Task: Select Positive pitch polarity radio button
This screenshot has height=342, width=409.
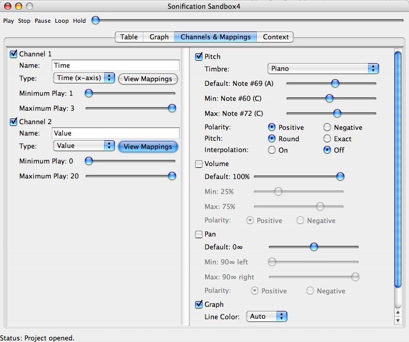Action: (272, 127)
